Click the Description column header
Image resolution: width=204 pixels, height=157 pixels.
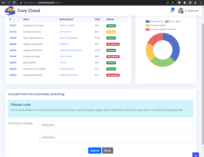[66, 19]
